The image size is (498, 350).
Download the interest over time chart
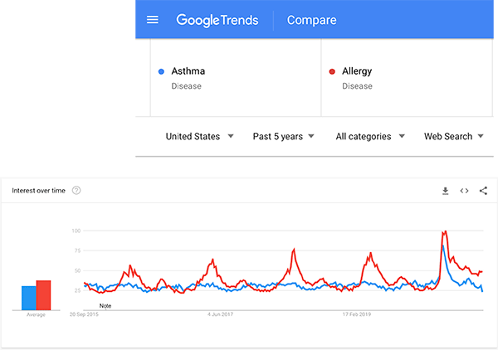tap(445, 191)
